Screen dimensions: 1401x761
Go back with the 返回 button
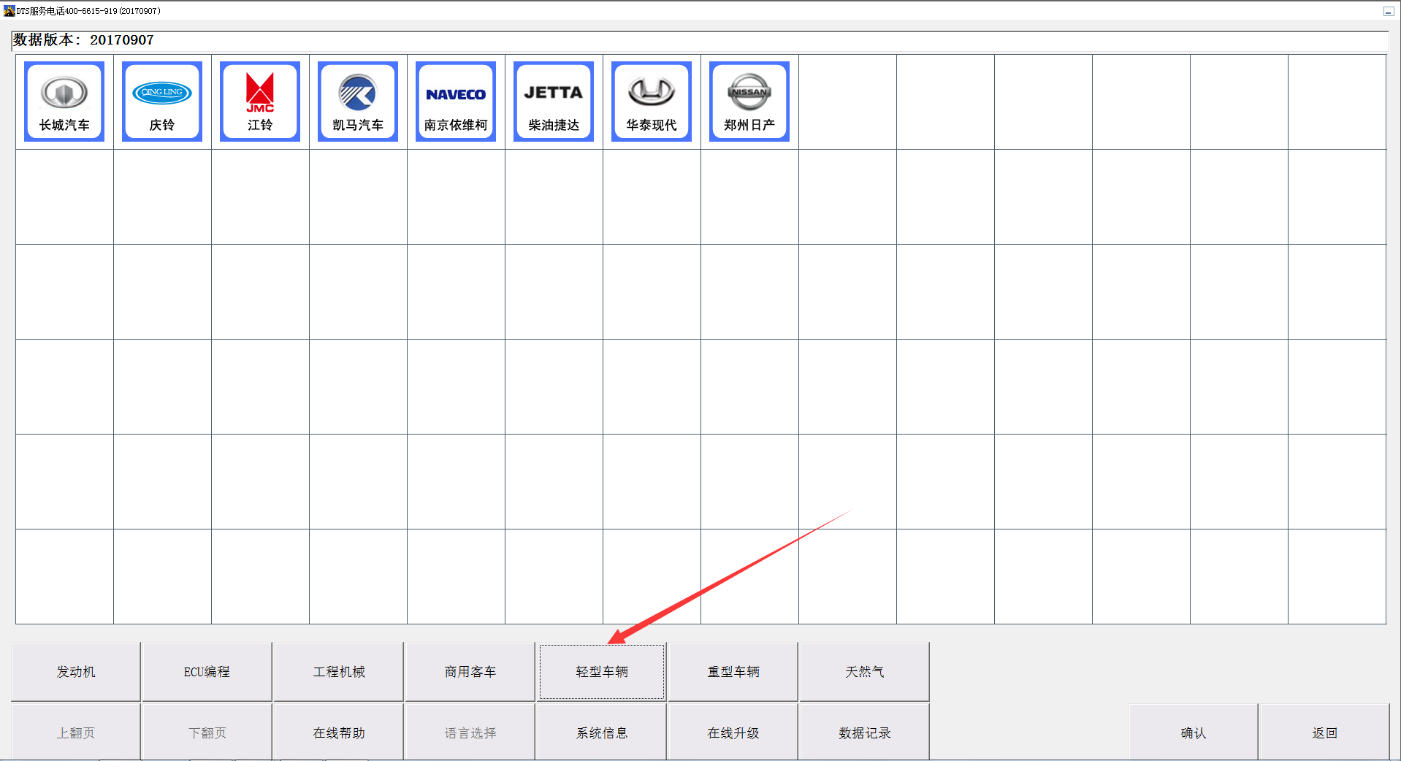point(1325,733)
